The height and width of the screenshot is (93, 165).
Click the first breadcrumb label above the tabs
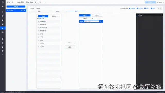pos(32,9)
